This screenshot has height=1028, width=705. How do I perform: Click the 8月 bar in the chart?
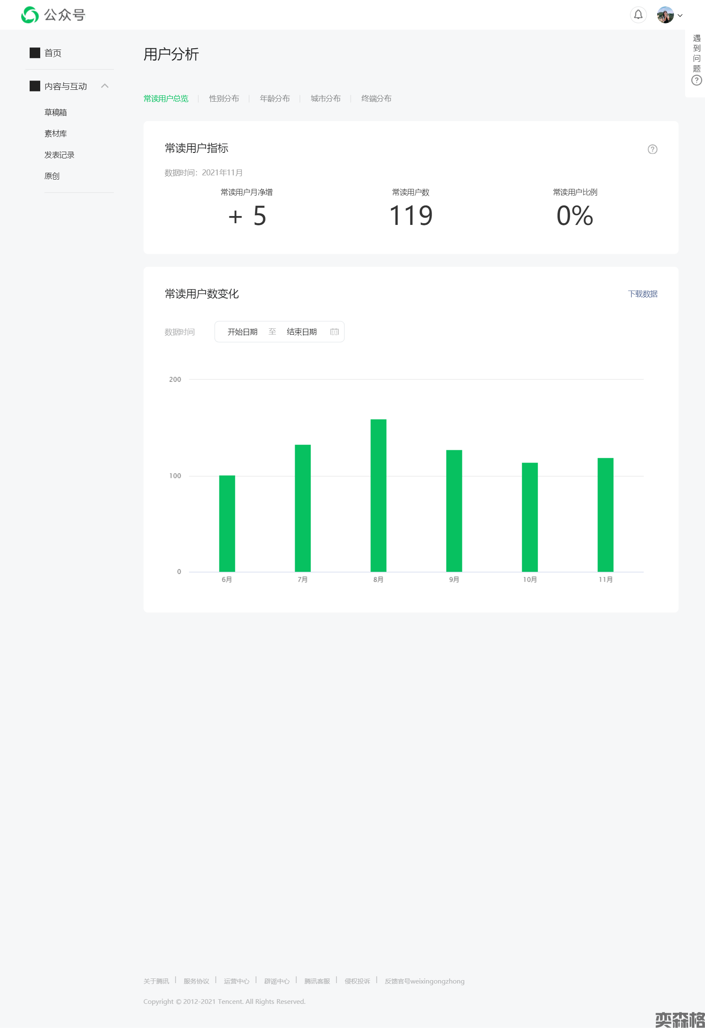[378, 496]
